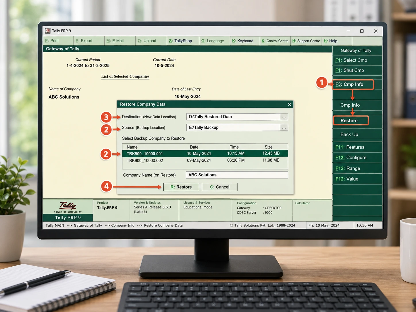
Task: Click F1 Select Cmp button
Action: (x=357, y=60)
